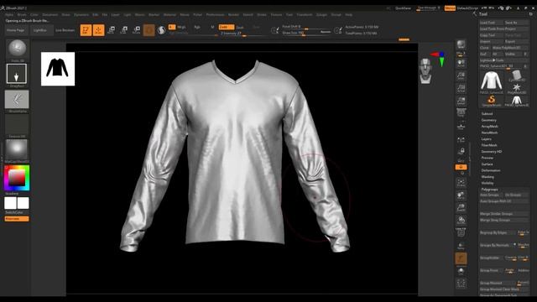Select the Rotate transform icon
Screen dimensions: 537x302
(136, 30)
